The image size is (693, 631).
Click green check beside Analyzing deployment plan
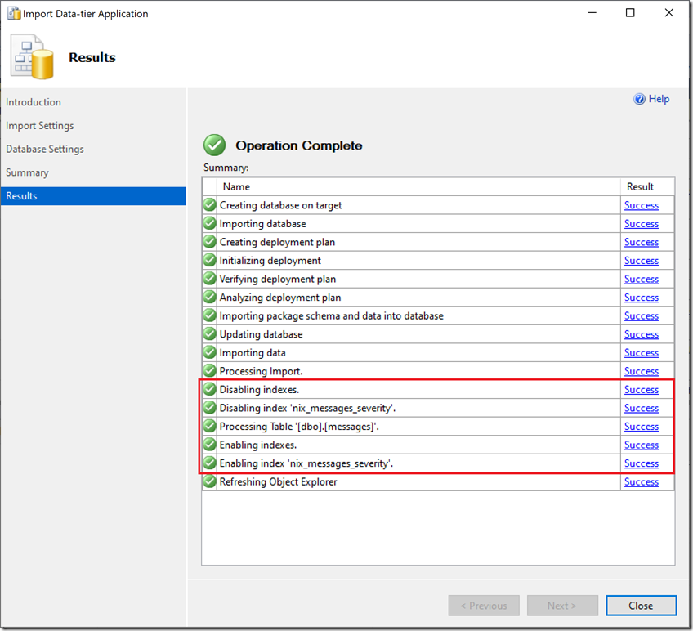[209, 298]
